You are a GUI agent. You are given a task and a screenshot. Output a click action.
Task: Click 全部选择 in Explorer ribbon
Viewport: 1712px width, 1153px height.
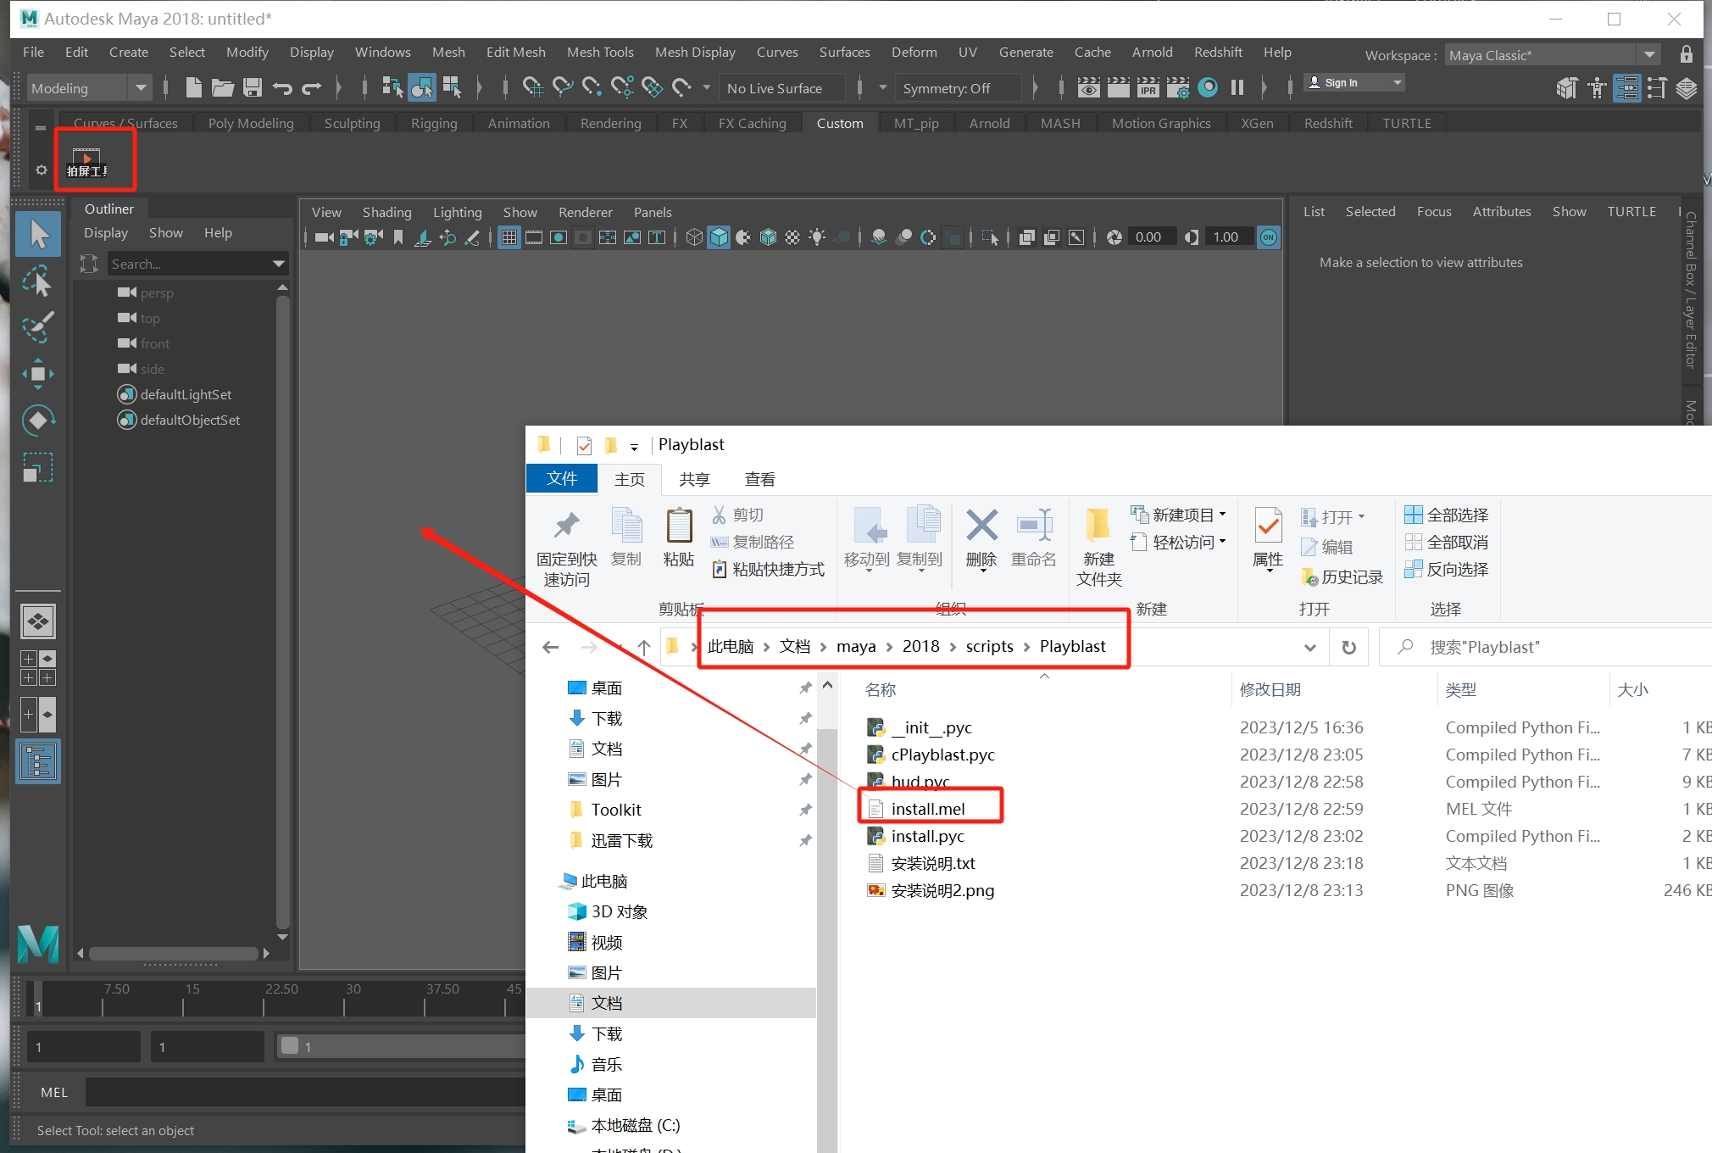(x=1447, y=515)
